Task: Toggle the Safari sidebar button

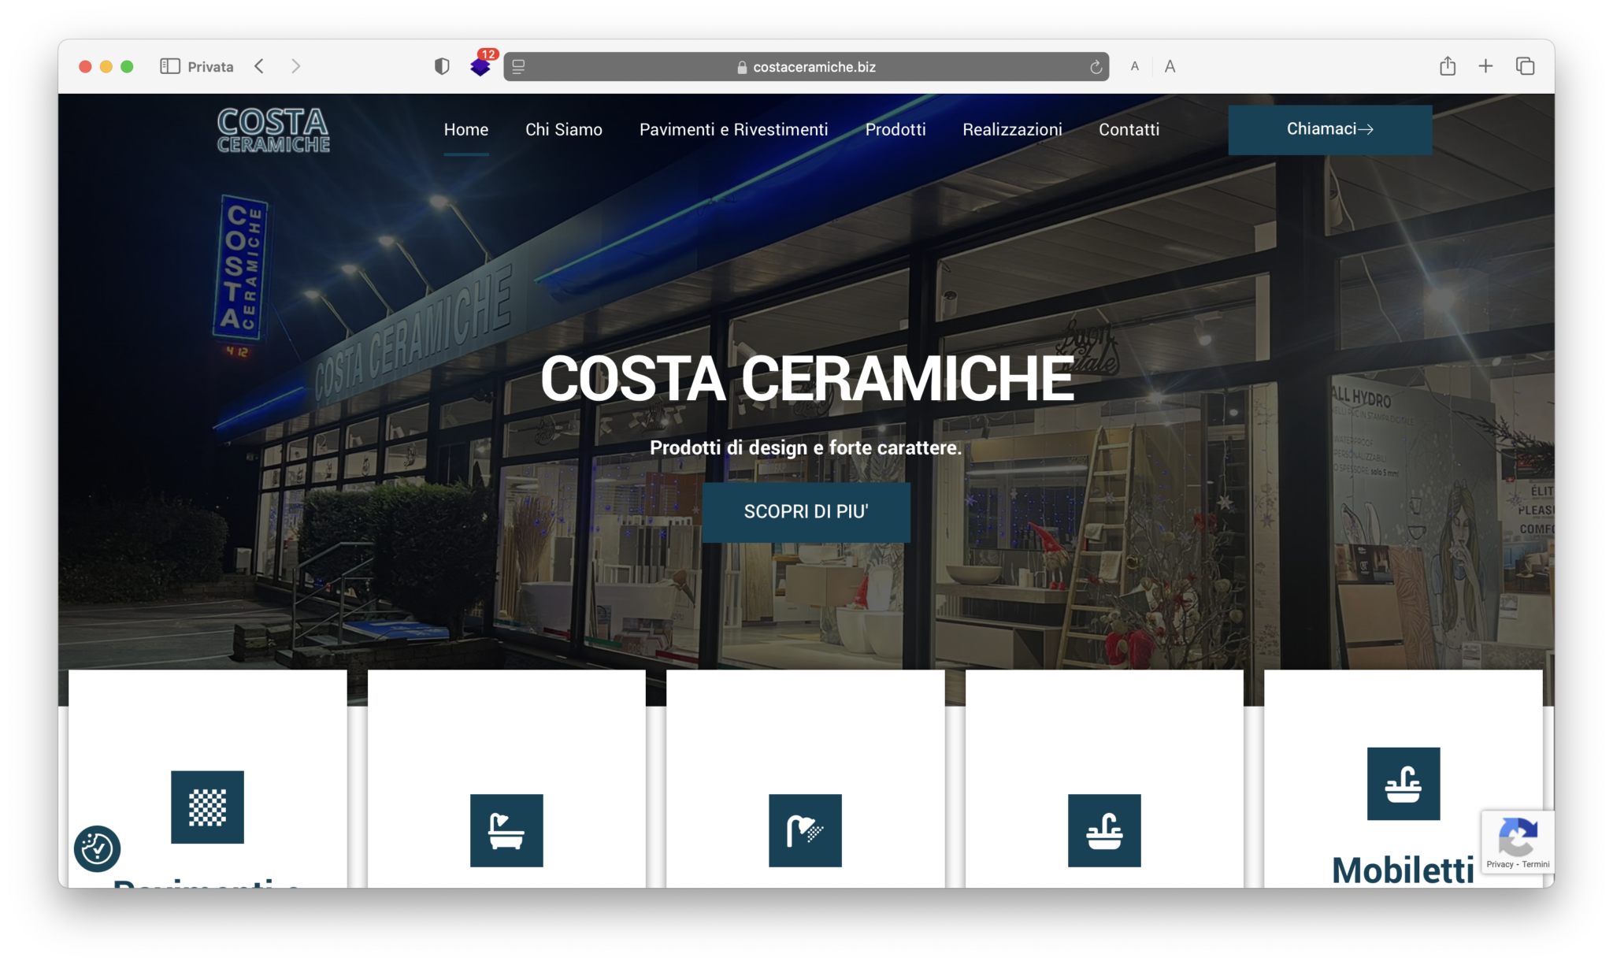Action: pos(170,66)
